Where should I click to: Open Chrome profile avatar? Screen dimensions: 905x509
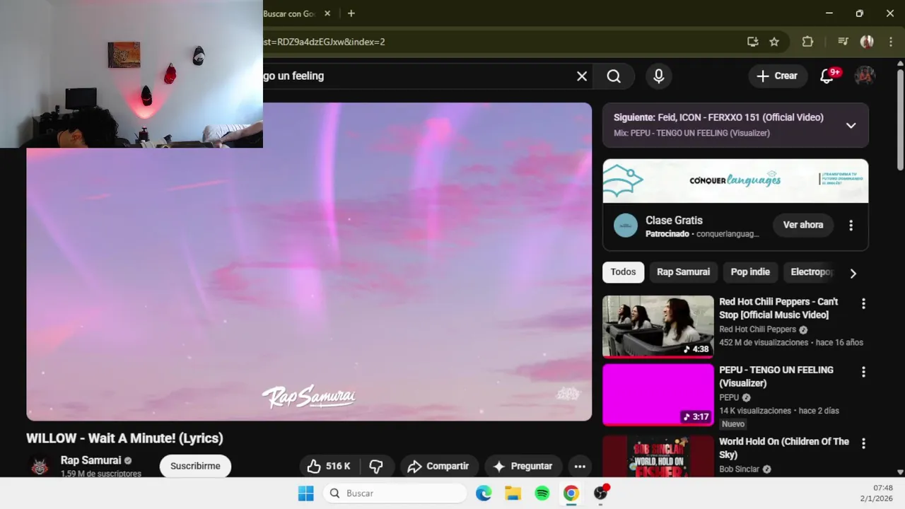(867, 42)
